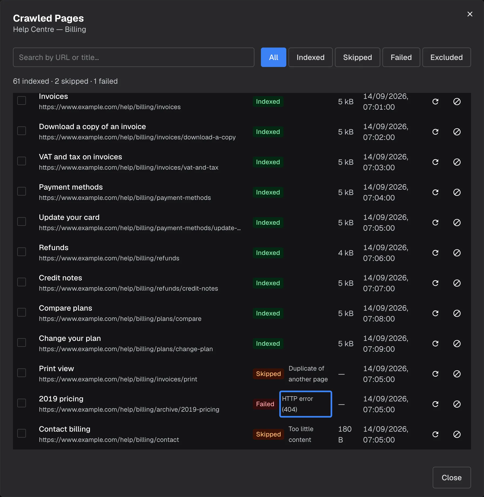Re-crawl the Refunds page
Viewport: 484px width, 497px height.
pyautogui.click(x=435, y=253)
